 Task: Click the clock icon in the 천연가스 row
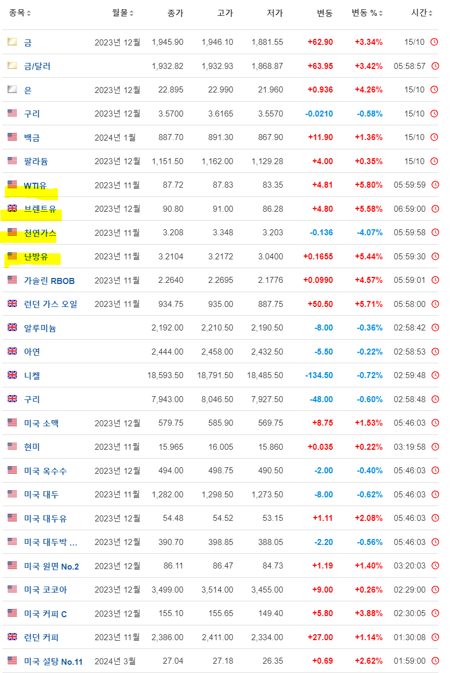tap(435, 233)
